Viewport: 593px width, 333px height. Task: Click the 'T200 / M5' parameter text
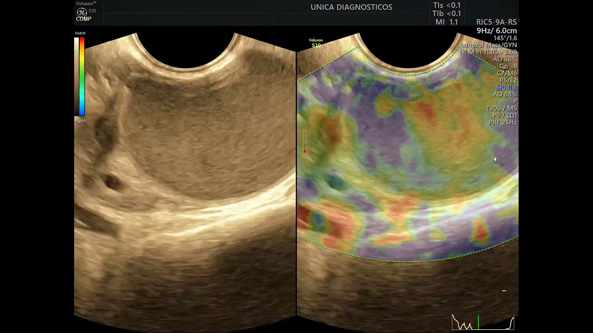(x=501, y=108)
